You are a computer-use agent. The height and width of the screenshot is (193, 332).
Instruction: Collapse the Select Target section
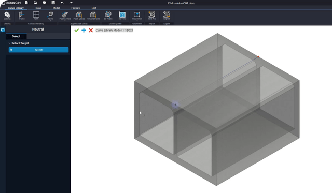click(9, 43)
